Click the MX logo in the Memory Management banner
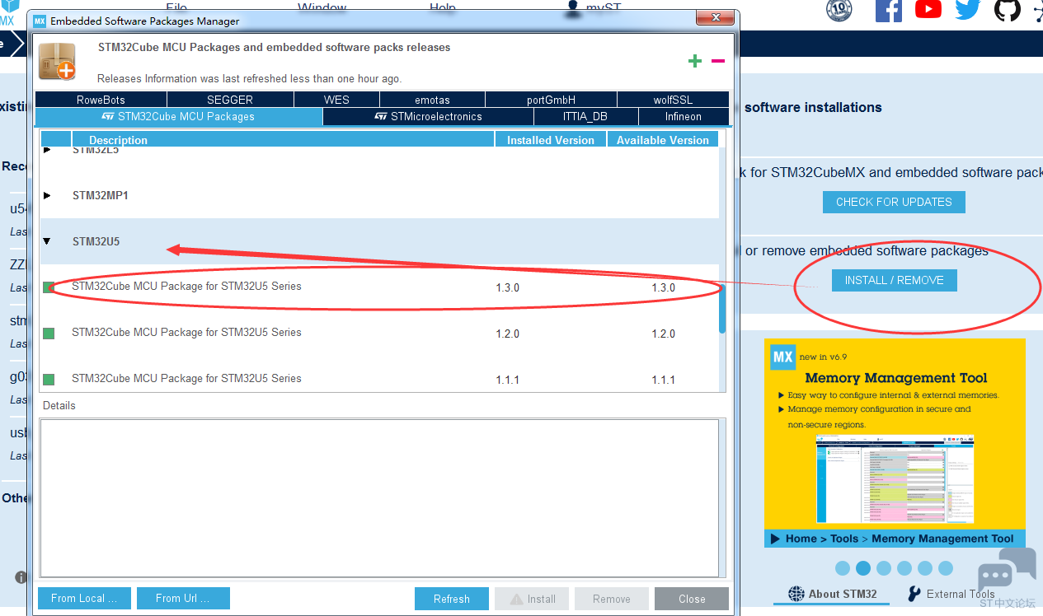Viewport: 1043px width, 616px height. (782, 357)
